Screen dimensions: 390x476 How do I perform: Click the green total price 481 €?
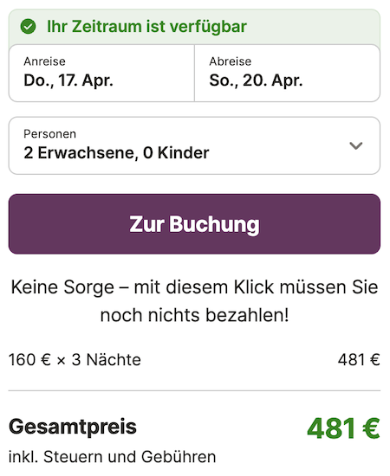point(343,428)
